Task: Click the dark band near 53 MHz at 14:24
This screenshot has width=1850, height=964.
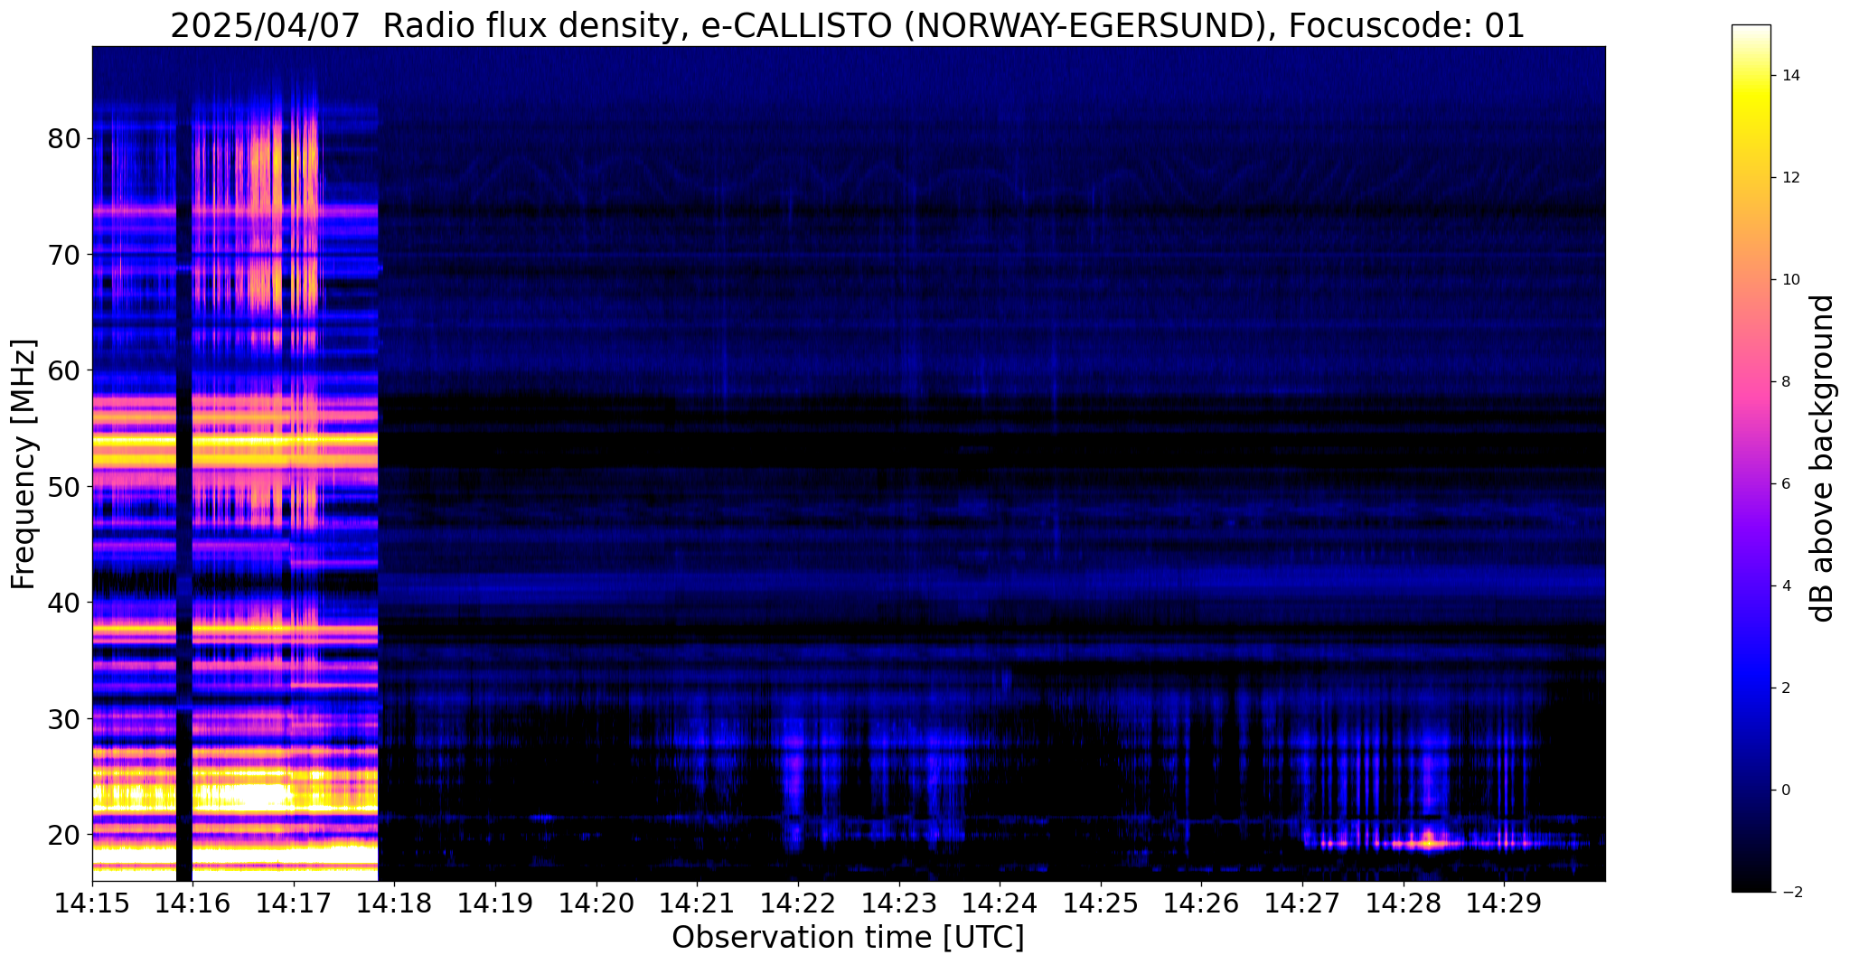Action: tap(1000, 451)
